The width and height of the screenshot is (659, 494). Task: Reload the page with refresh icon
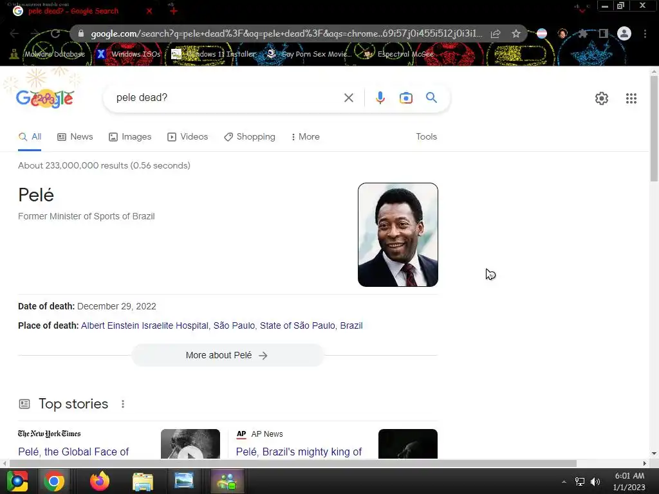point(55,33)
